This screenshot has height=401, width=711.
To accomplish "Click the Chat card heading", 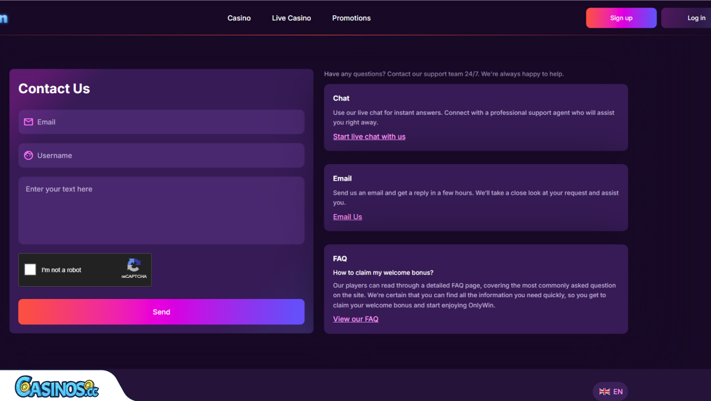I will click(x=341, y=98).
